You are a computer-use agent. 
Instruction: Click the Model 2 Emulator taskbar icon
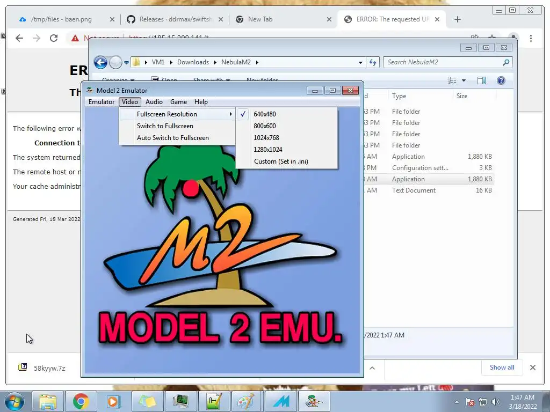(x=314, y=401)
